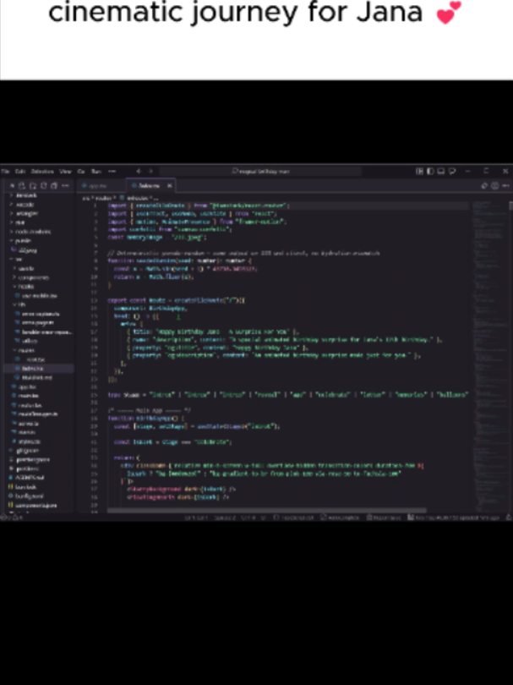Open editor more actions ellipsis
Screen dimensions: 513x685
(x=505, y=186)
